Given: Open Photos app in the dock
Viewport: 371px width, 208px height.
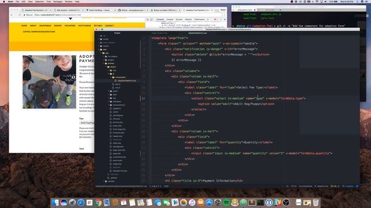Looking at the screenshot, I should tap(183, 203).
